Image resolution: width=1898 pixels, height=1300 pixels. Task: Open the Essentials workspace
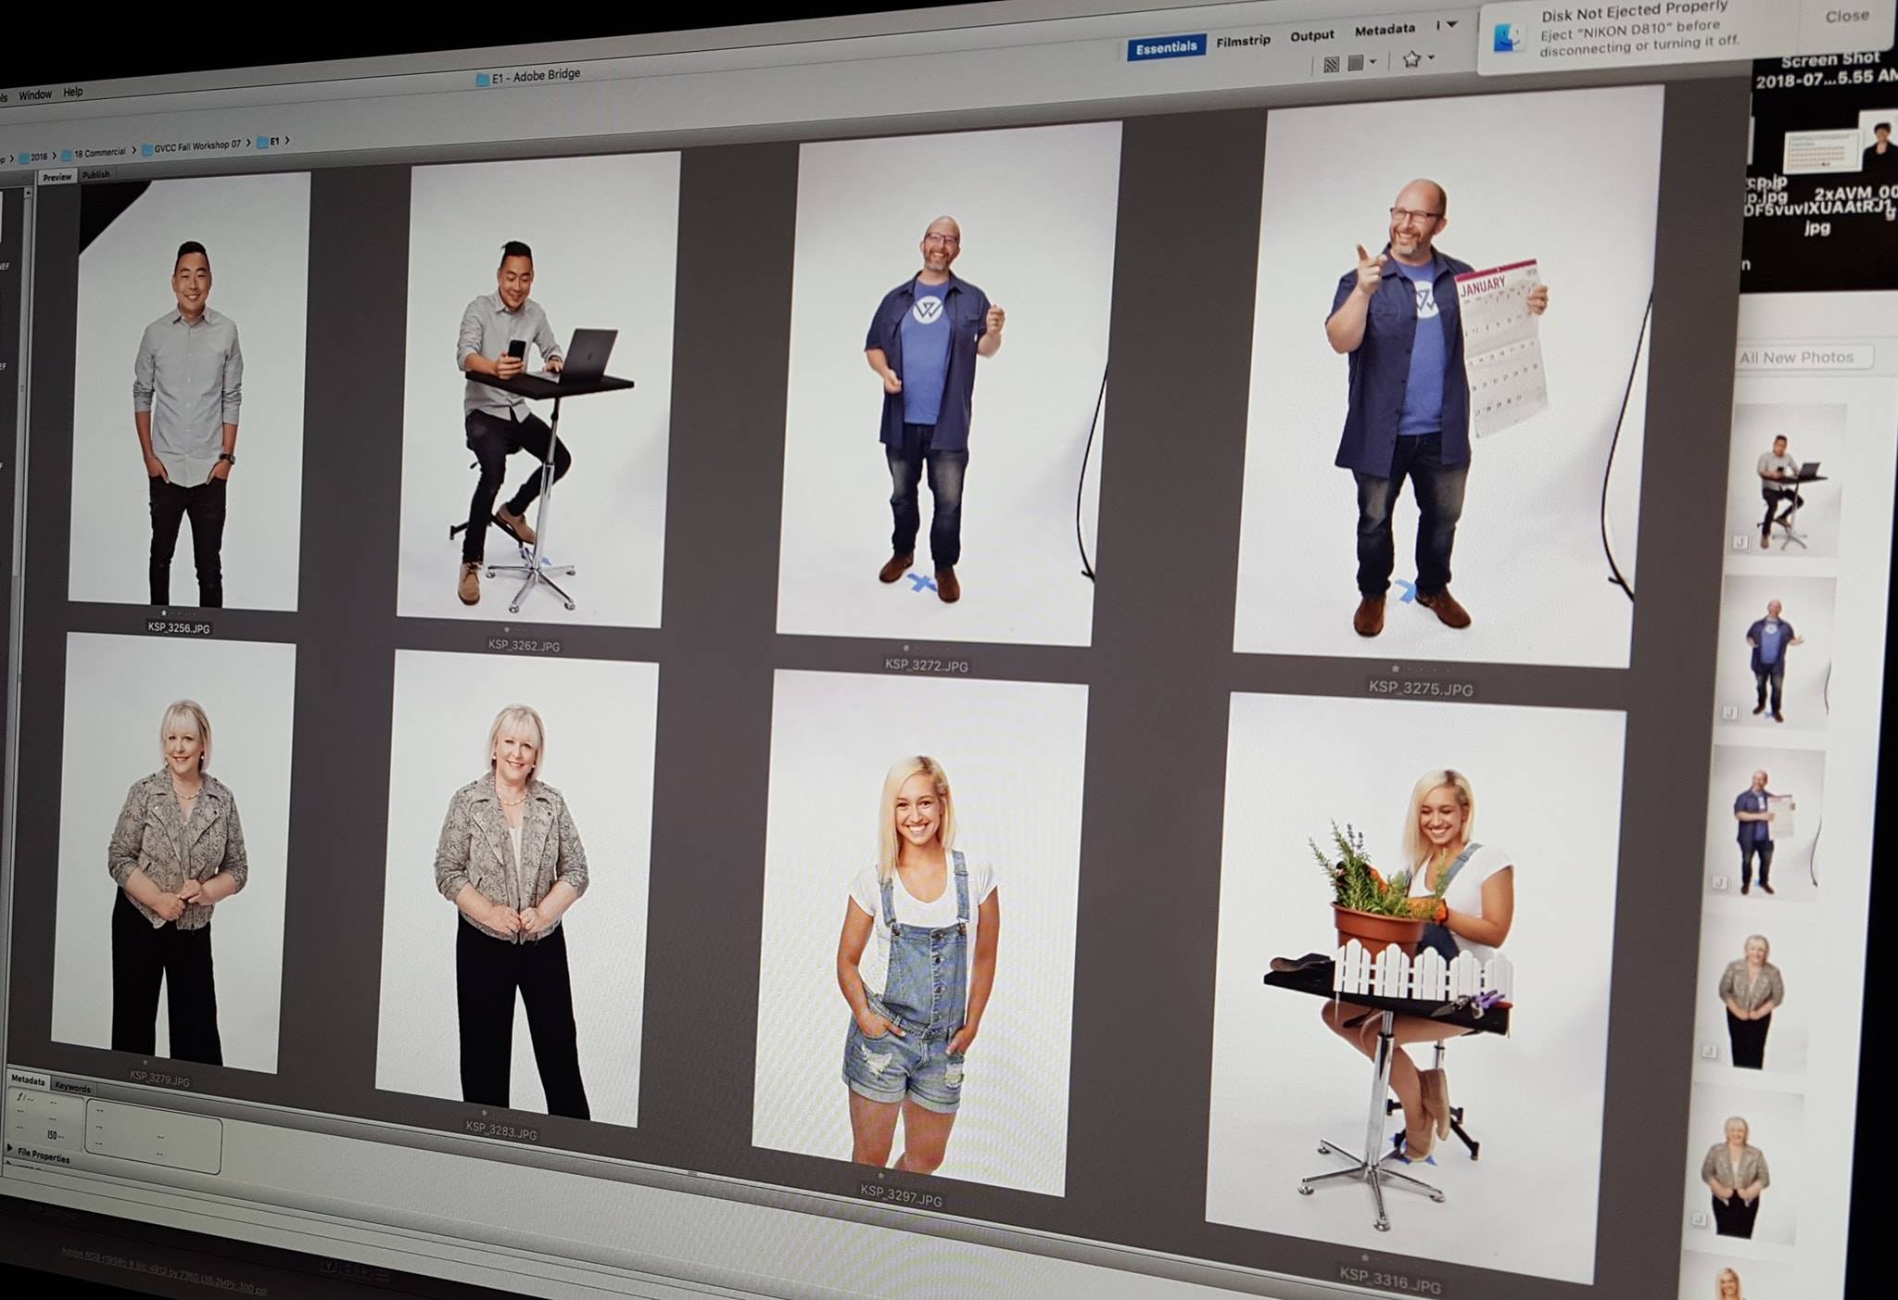[x=1166, y=48]
